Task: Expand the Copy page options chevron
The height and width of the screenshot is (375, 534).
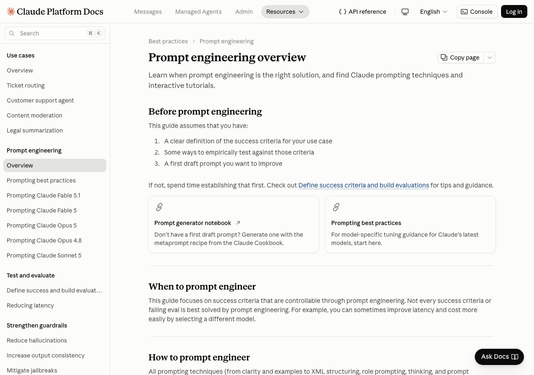Action: (490, 57)
